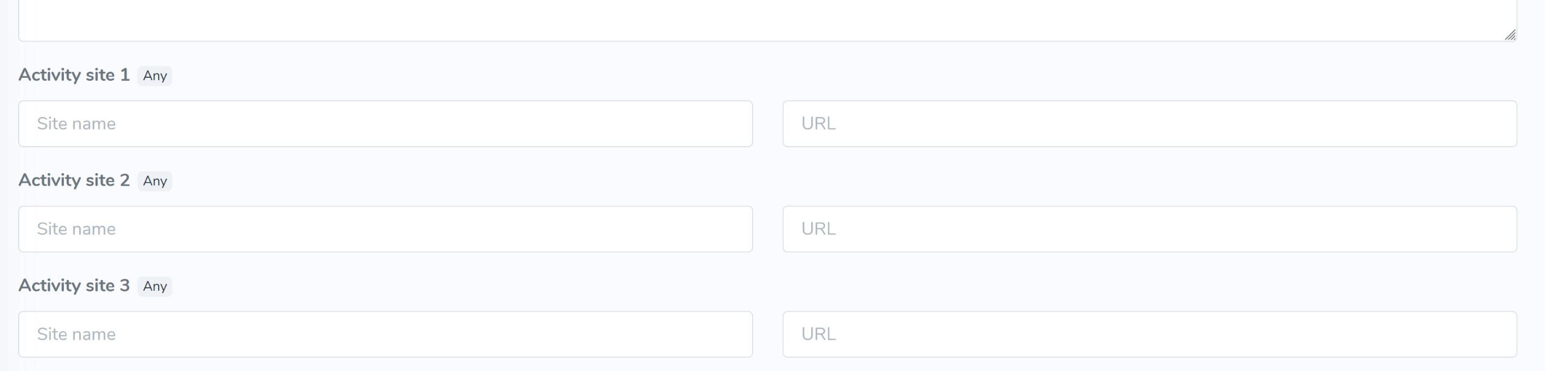Viewport: 1545px width, 371px height.
Task: Click the text area resize handle
Action: [x=1510, y=36]
